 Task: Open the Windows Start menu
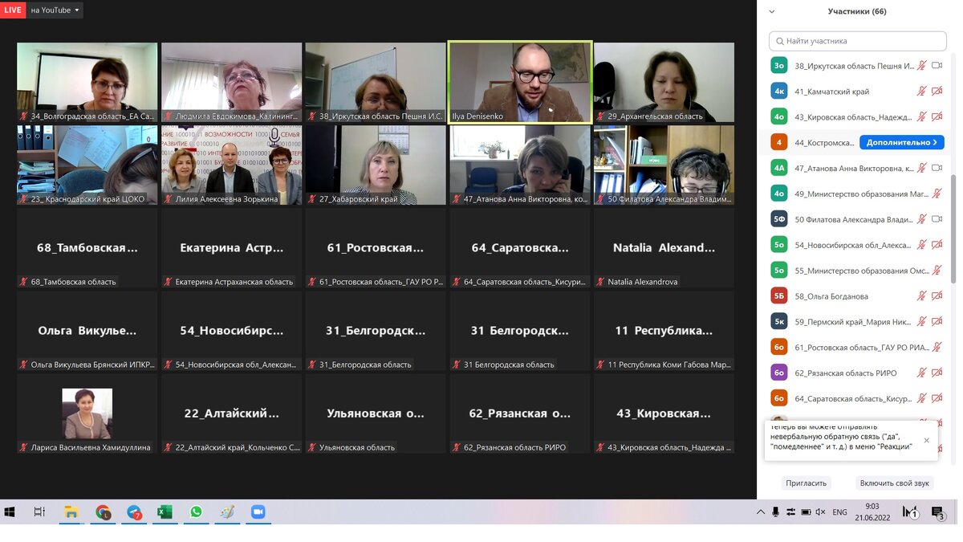click(10, 511)
